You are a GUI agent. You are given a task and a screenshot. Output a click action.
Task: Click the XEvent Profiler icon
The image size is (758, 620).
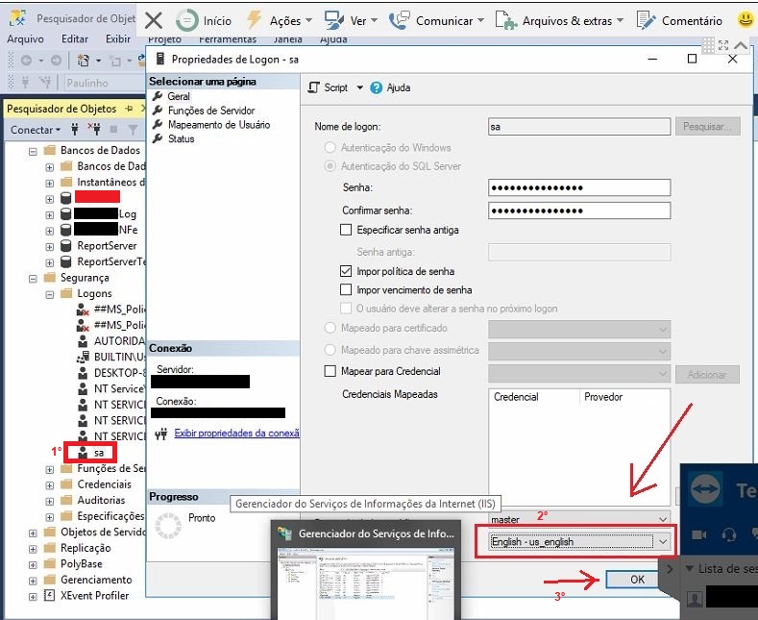(x=49, y=595)
